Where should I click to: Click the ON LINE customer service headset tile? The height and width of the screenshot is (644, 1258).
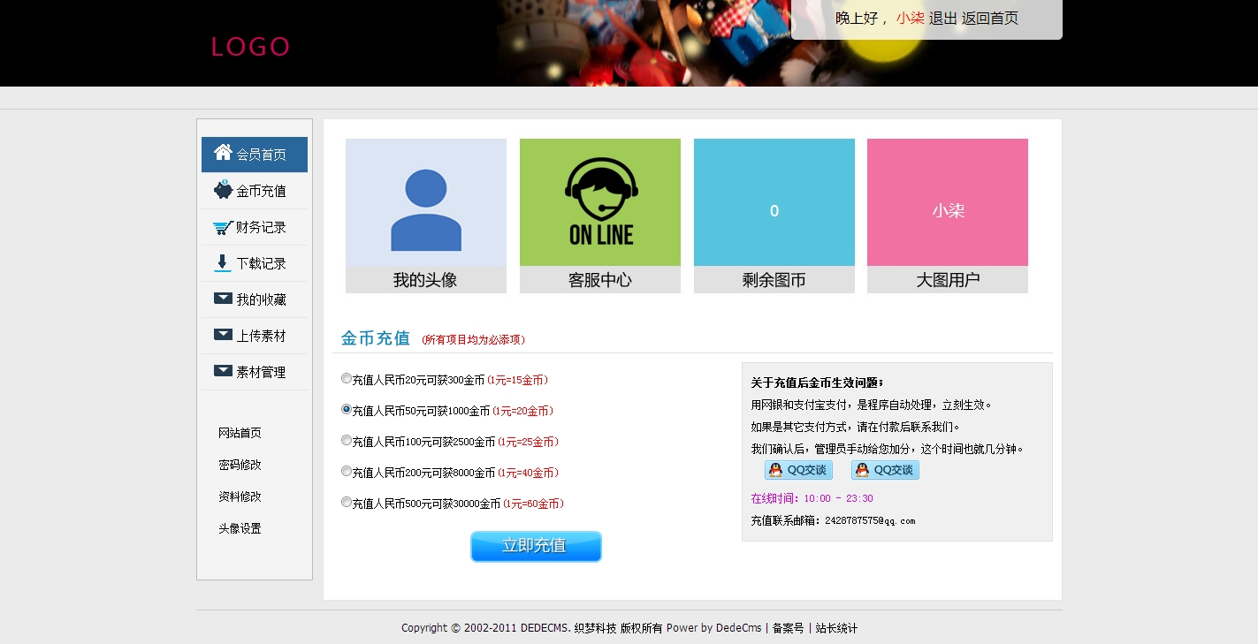(599, 203)
